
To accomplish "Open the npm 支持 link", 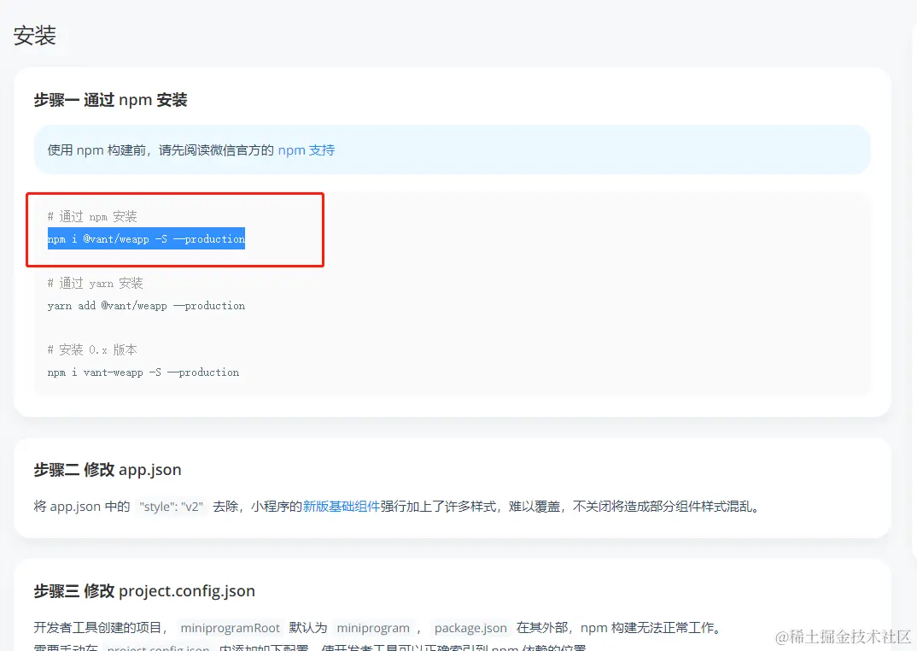I will tap(306, 150).
